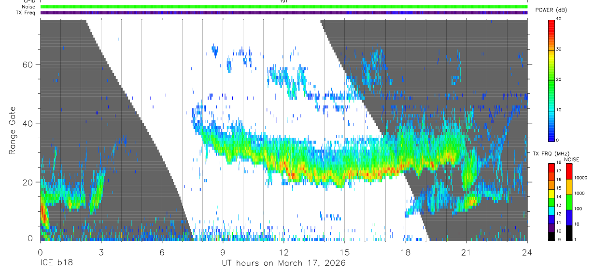This screenshot has height=273, width=593.
Task: Click the x-axis tick label '9'
Action: coord(223,252)
